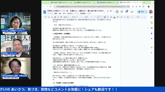The height and width of the screenshot is (92, 165).
Task: Go back in Chrome
Action: [x=44, y=7]
